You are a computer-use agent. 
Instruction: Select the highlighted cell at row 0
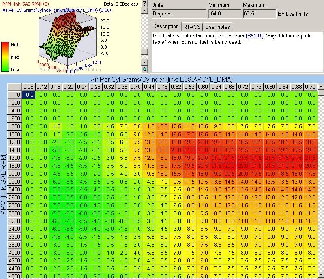[x=28, y=95]
